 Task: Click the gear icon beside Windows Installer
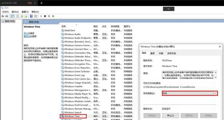pos(62,86)
